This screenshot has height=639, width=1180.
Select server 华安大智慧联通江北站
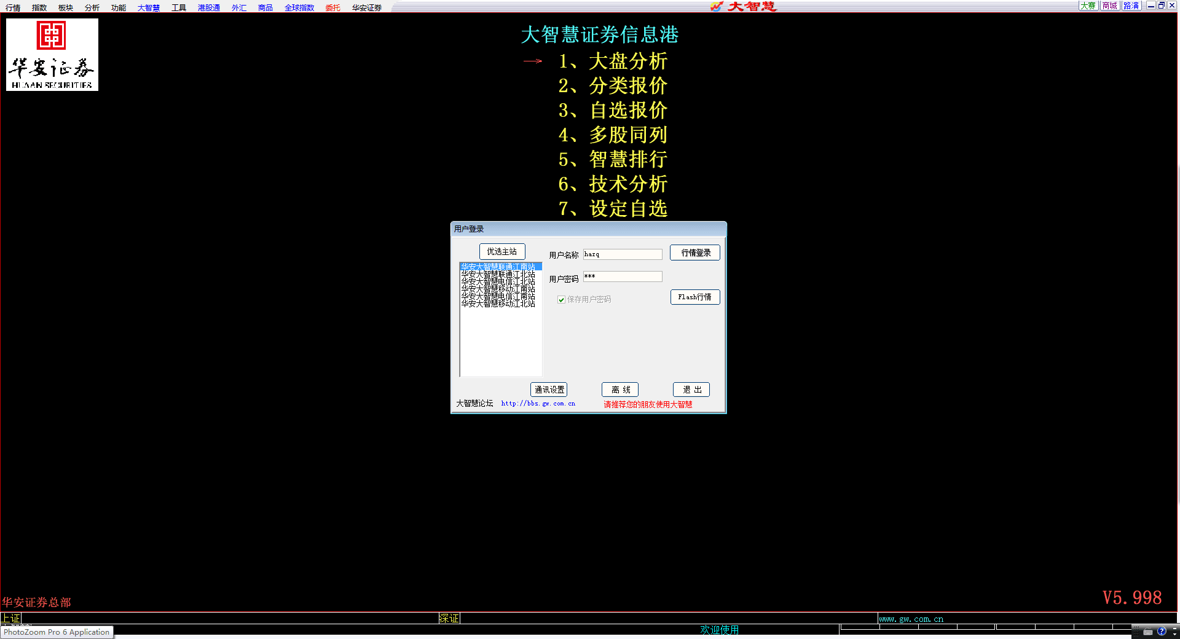500,274
